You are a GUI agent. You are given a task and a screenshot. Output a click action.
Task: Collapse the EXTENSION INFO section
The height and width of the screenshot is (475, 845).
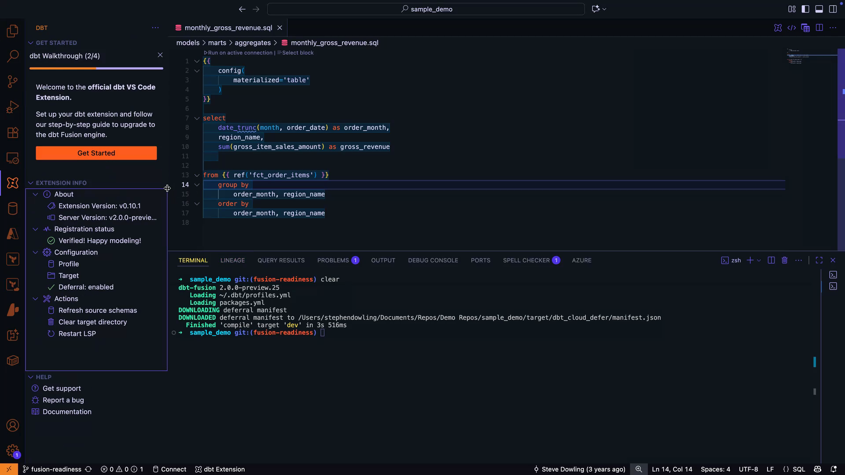pyautogui.click(x=31, y=183)
